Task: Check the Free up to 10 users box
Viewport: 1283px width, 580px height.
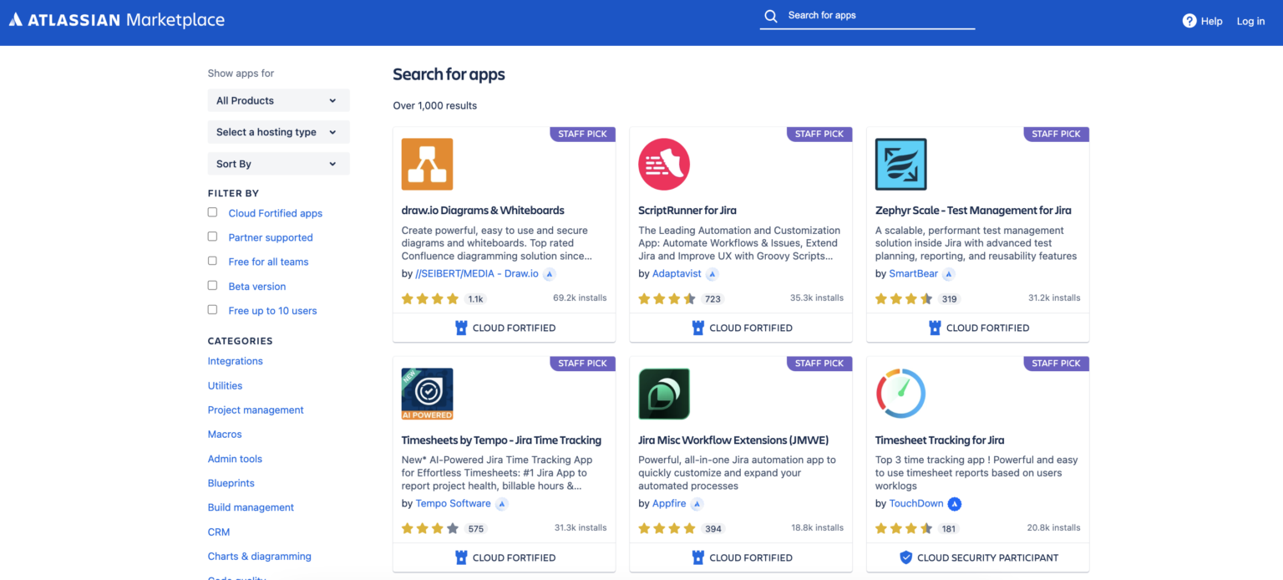Action: [x=212, y=309]
